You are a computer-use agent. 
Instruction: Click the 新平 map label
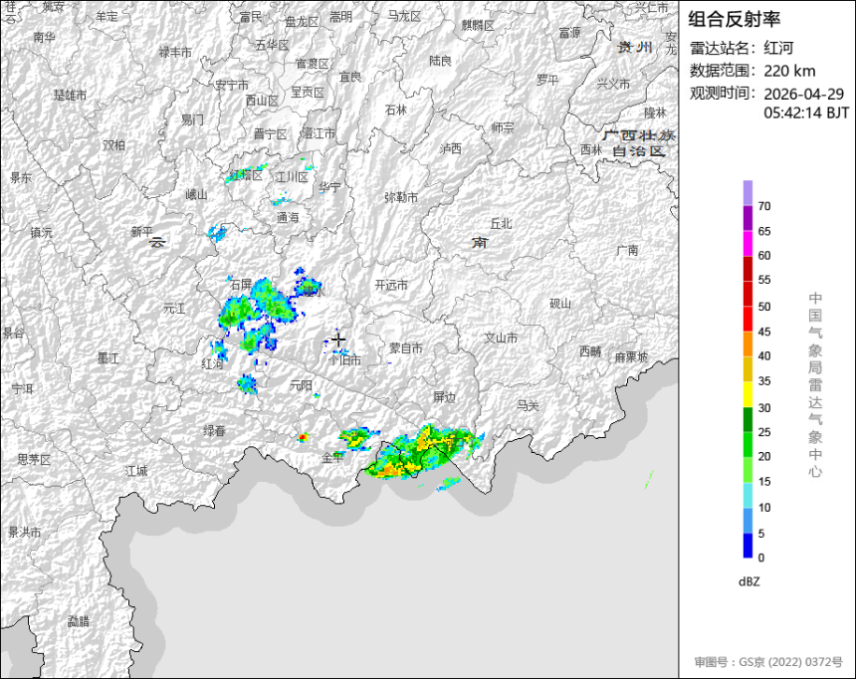[141, 232]
